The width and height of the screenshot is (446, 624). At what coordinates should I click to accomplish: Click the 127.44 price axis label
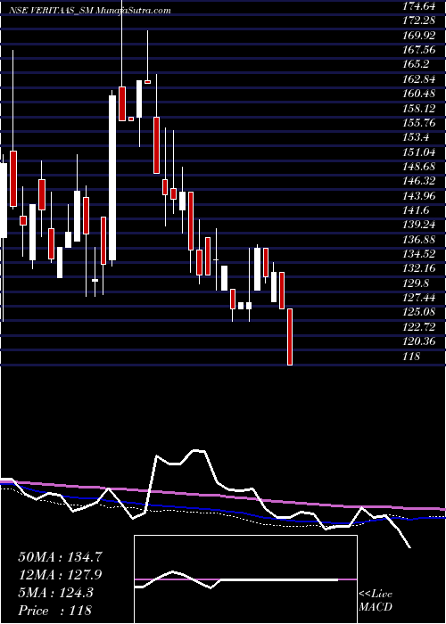click(x=417, y=298)
